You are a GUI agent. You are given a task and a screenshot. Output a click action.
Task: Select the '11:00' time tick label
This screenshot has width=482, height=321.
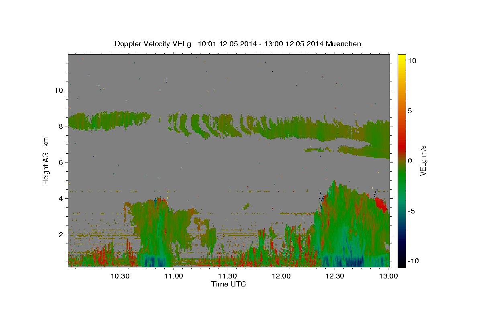click(x=174, y=276)
